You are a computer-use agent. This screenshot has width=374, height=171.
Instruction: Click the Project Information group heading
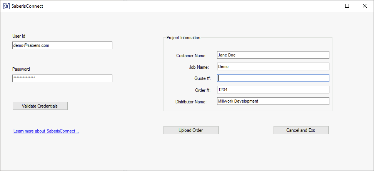pos(183,38)
